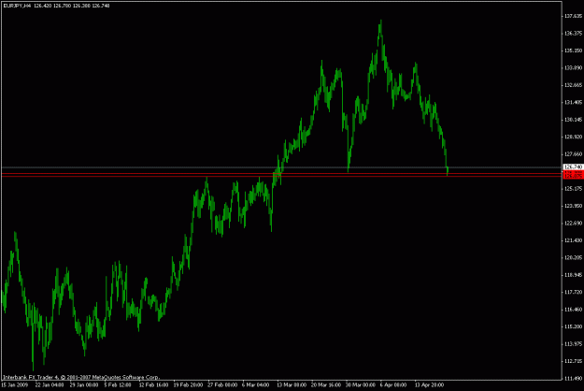
Task: Select the 127.660 price scale label
Action: click(x=573, y=154)
